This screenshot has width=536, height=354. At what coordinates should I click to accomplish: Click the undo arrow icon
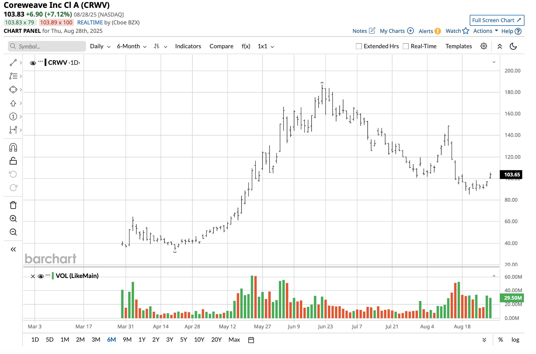[13, 174]
